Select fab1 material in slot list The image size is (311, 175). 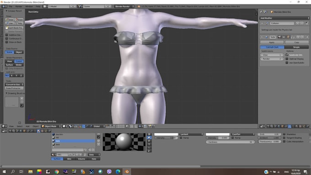point(74,141)
